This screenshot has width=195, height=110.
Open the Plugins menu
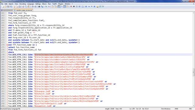pyautogui.click(x=61, y=4)
